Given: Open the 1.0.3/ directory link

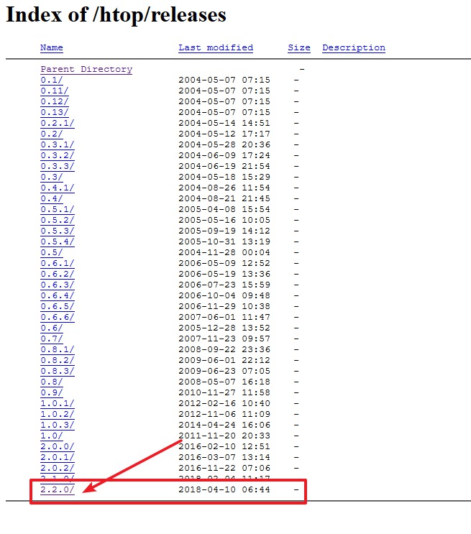Looking at the screenshot, I should coord(57,425).
